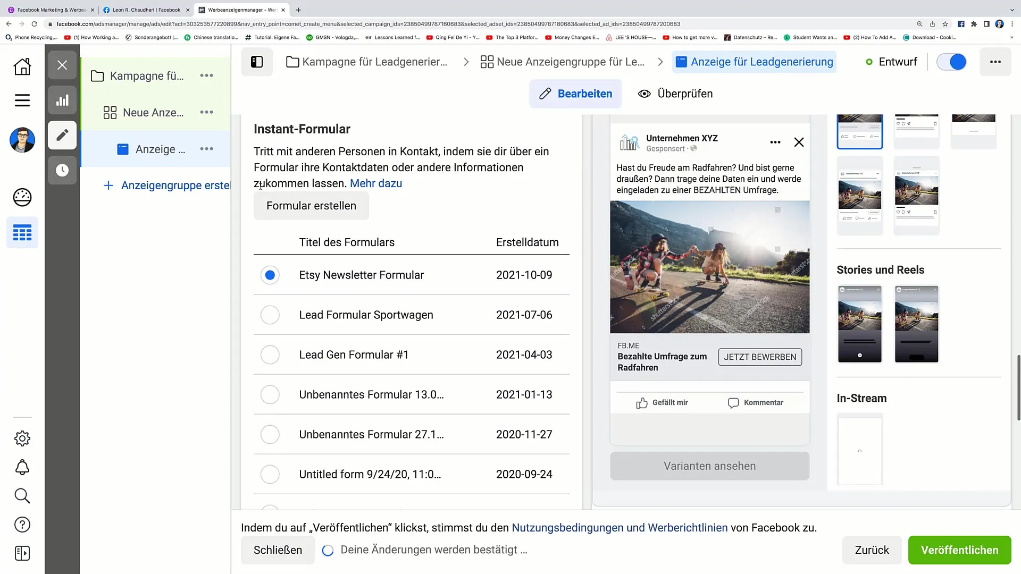Open Neue Anzeigengruppe breadcrumb

coord(562,62)
